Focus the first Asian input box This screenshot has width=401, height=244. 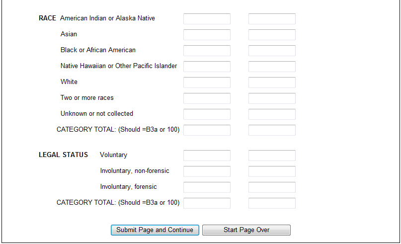point(207,35)
